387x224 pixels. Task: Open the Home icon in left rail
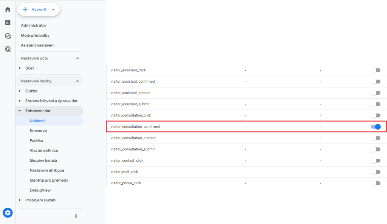(x=8, y=9)
